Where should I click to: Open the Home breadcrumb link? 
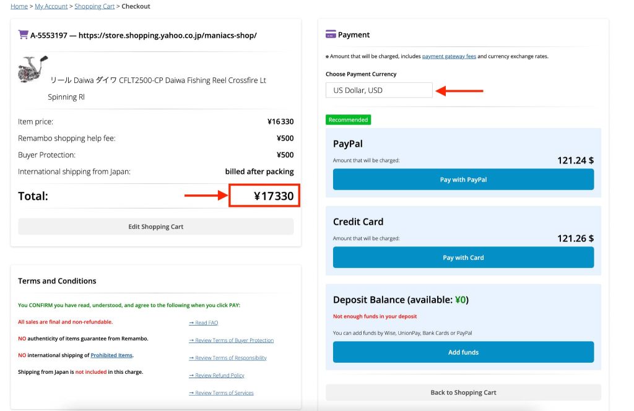pos(19,6)
